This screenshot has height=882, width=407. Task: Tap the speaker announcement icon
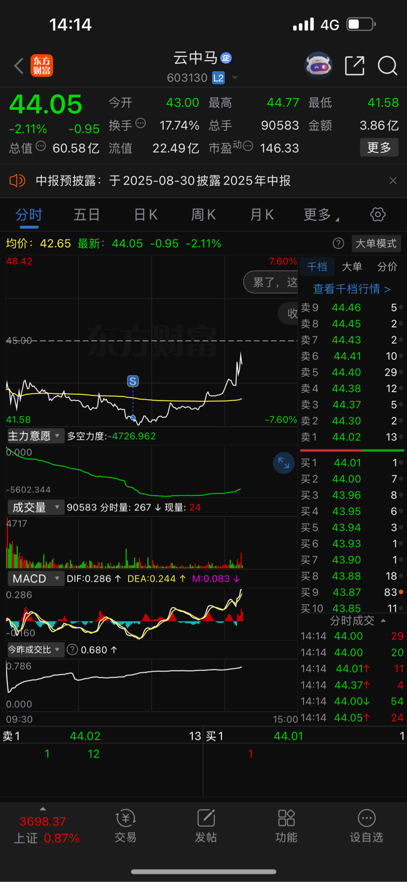pyautogui.click(x=17, y=180)
